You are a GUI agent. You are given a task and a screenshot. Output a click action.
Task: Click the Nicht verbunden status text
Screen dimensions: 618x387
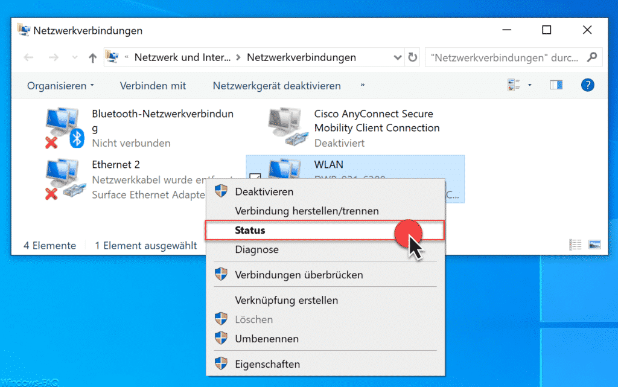pyautogui.click(x=131, y=143)
